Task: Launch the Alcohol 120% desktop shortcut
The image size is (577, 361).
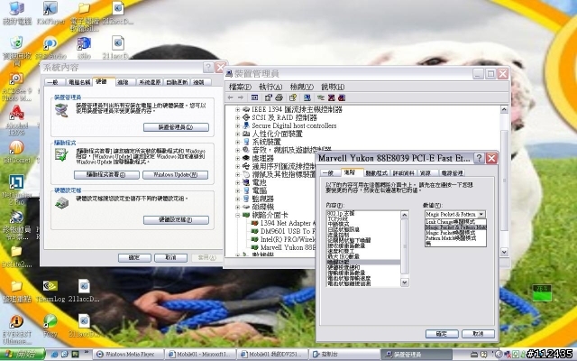Action: (x=16, y=120)
